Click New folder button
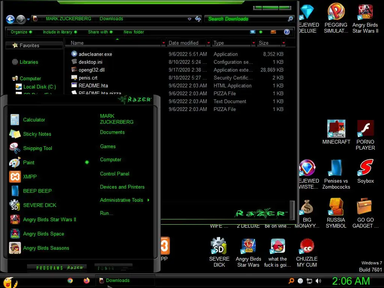 [134, 32]
